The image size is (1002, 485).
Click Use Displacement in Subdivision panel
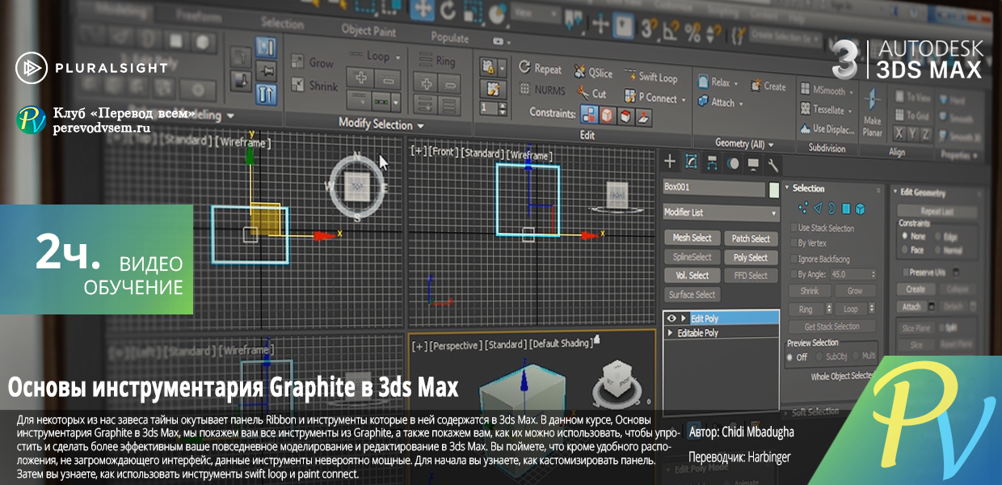click(x=827, y=129)
